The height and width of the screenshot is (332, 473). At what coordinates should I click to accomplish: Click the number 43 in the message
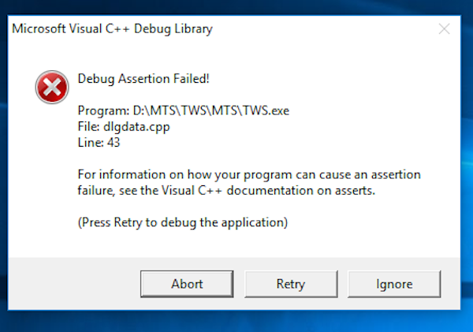point(113,142)
